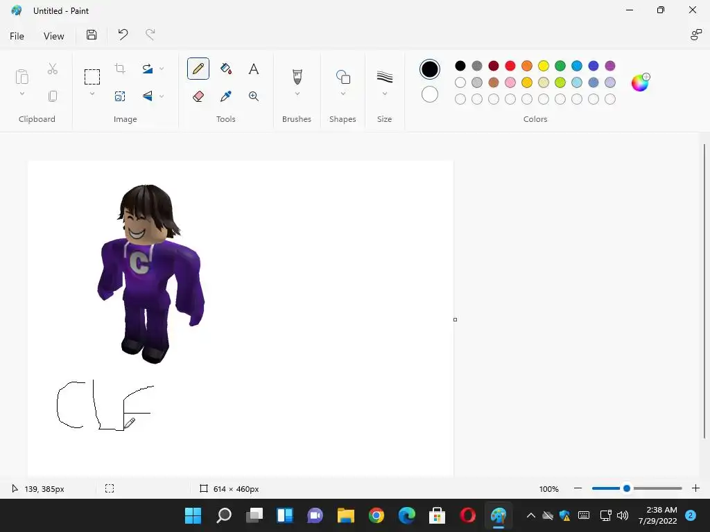Pick the green color swatch
This screenshot has height=532, width=710.
[560, 66]
